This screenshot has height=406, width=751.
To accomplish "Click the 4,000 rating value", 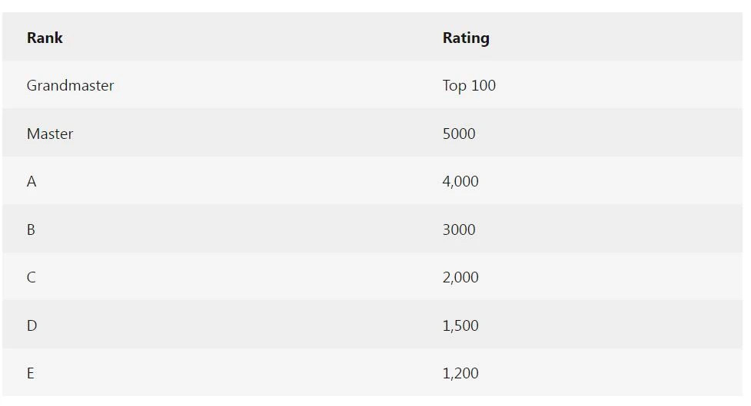I will click(460, 181).
